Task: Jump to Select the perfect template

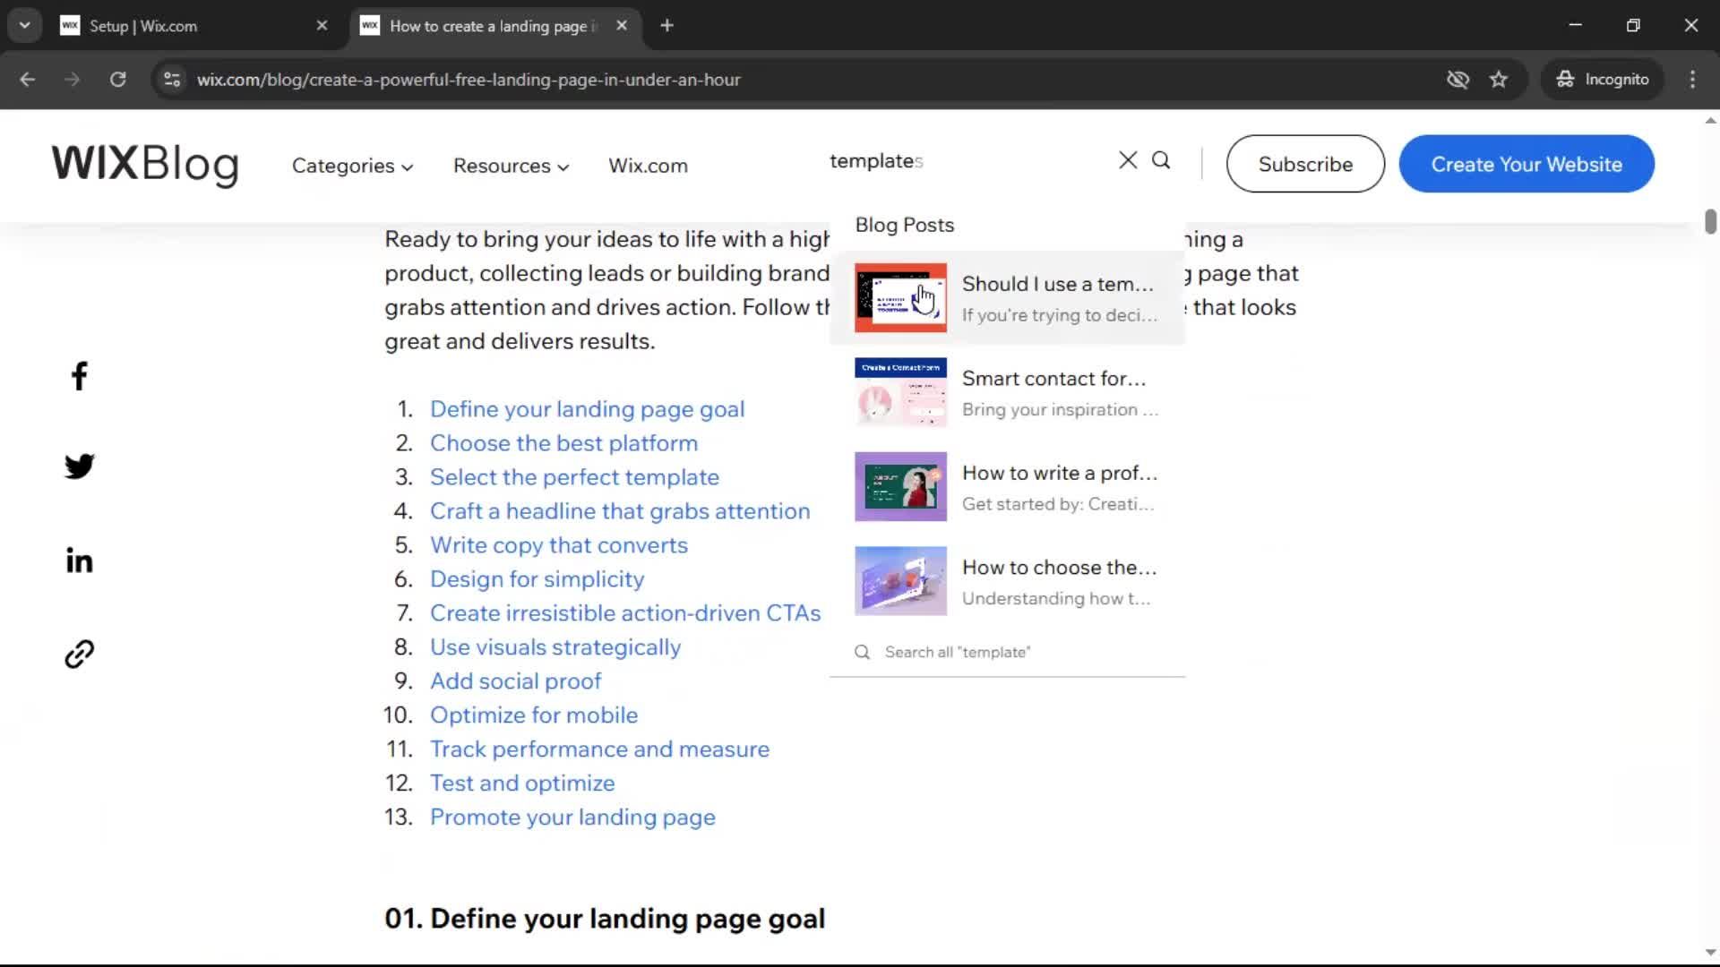Action: [574, 477]
